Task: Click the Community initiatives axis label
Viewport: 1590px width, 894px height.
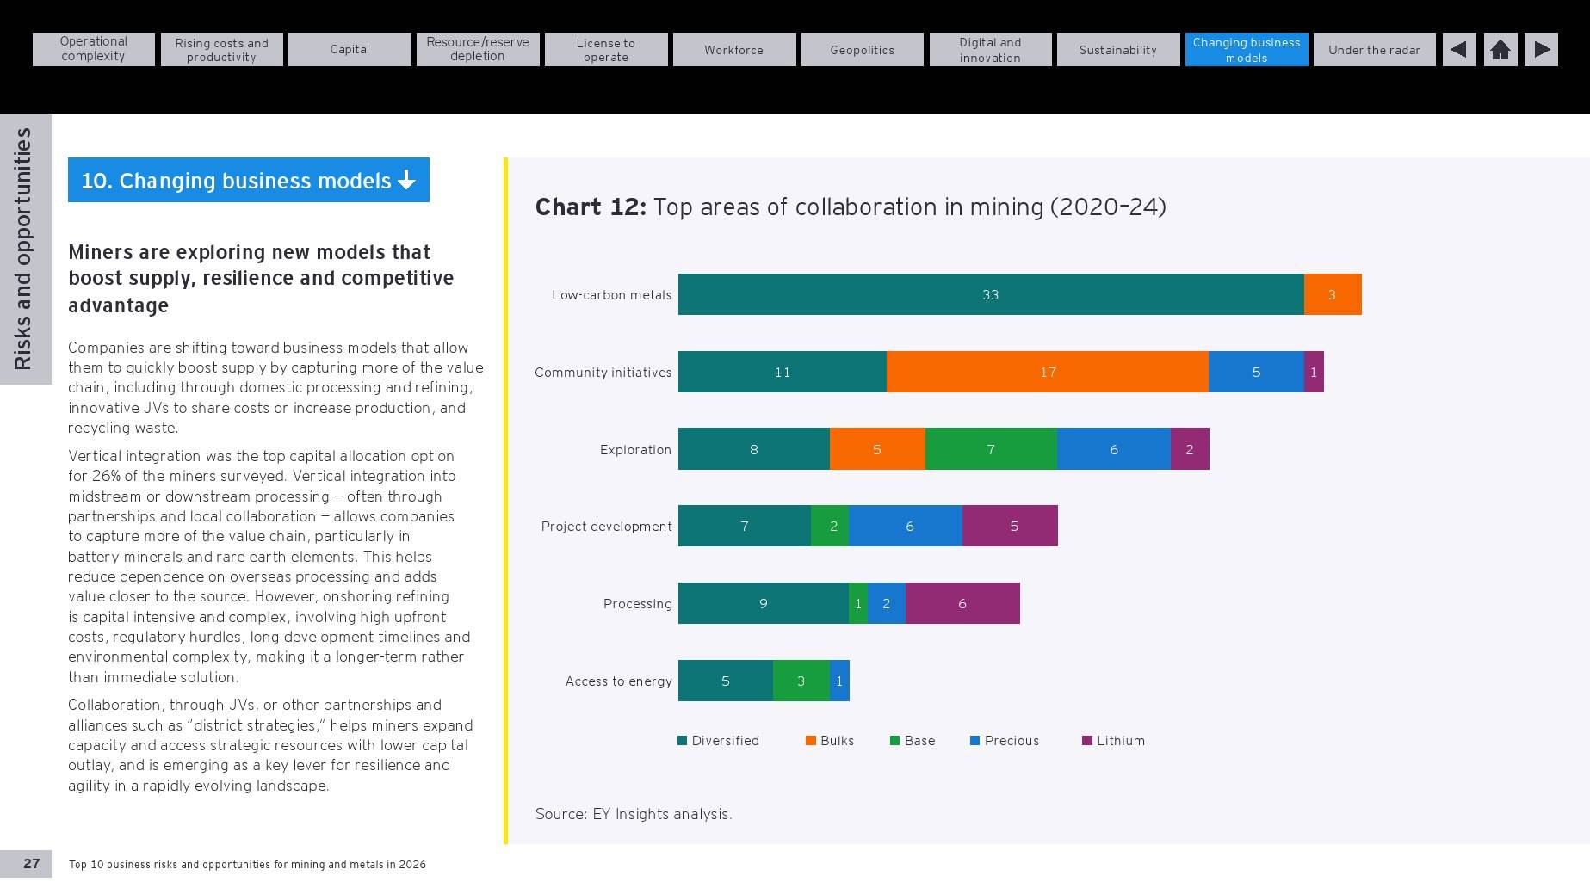Action: [x=603, y=373]
